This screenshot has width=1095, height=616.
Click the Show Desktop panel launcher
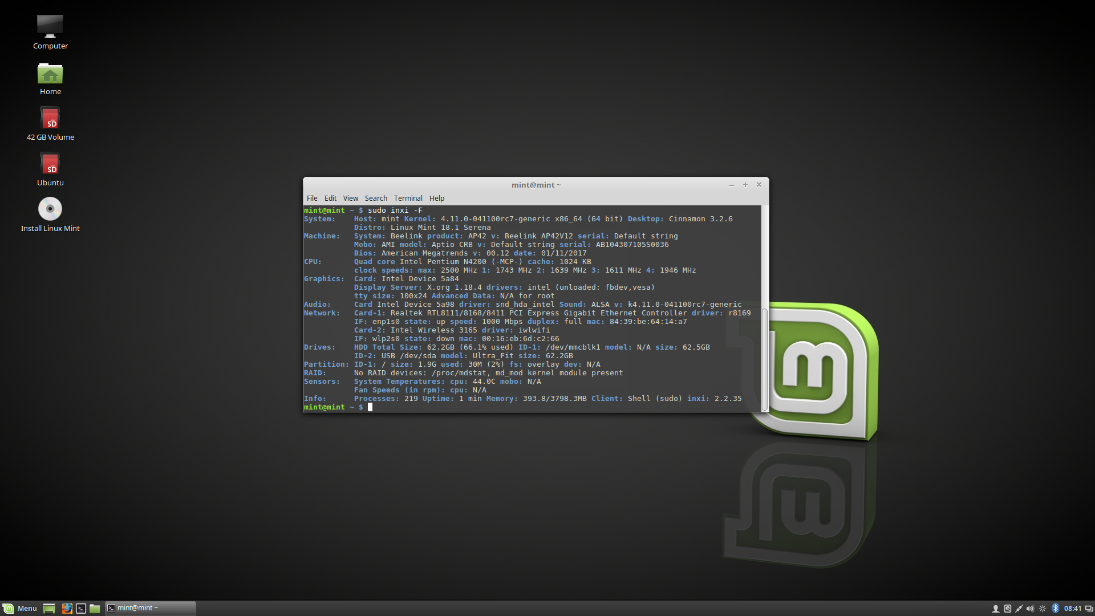pos(49,609)
